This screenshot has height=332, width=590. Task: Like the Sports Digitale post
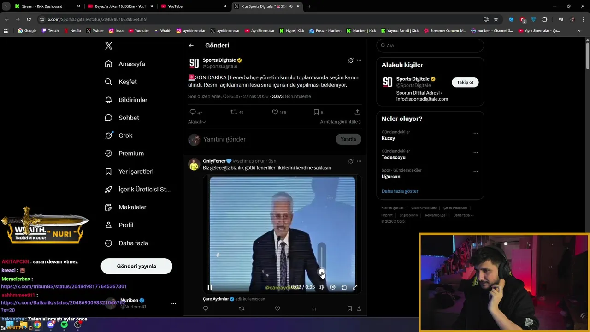click(275, 112)
